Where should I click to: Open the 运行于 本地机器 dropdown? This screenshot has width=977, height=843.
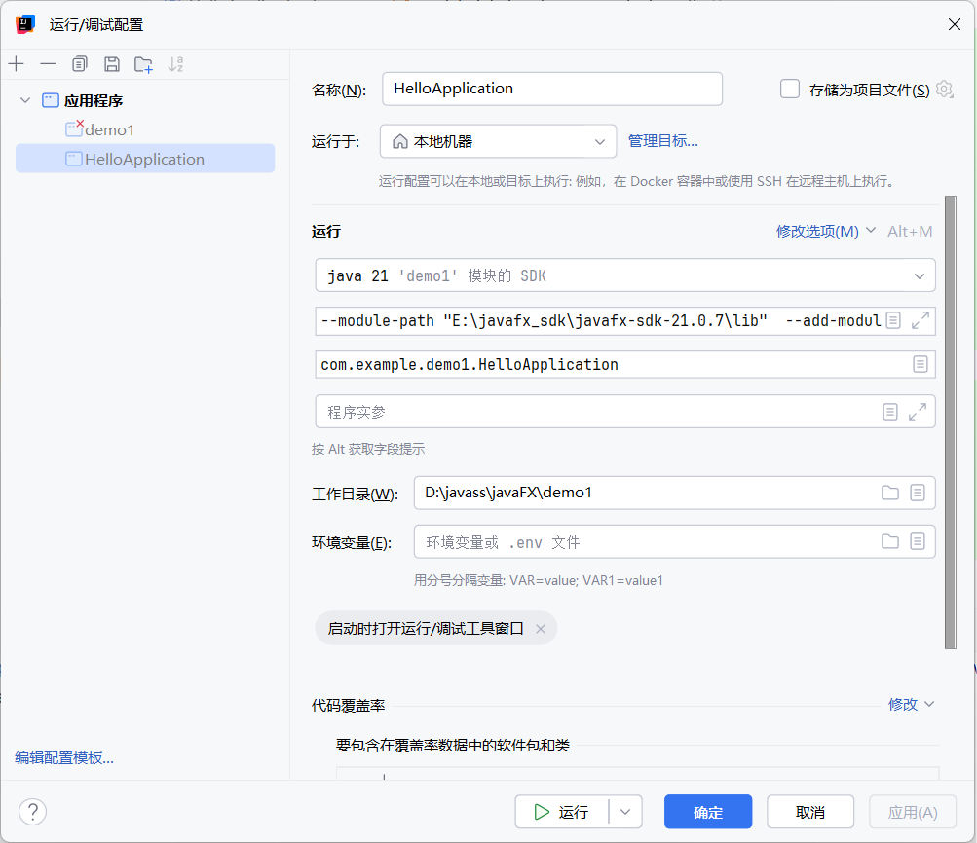click(x=498, y=141)
